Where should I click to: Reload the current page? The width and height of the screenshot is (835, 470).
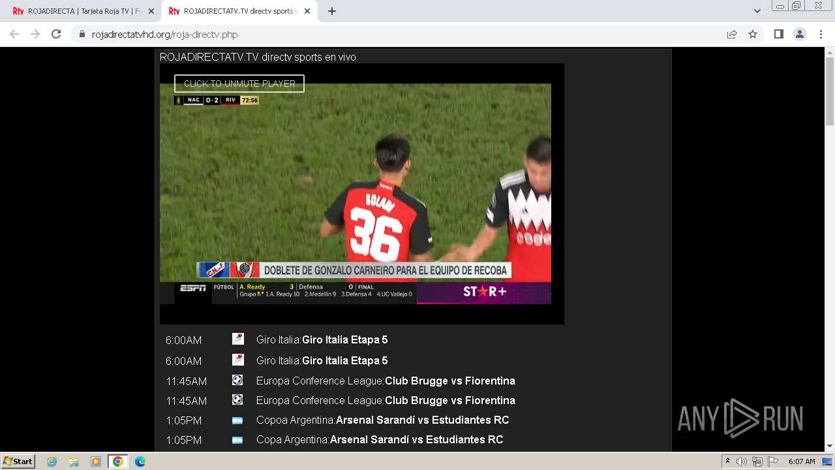pos(56,34)
